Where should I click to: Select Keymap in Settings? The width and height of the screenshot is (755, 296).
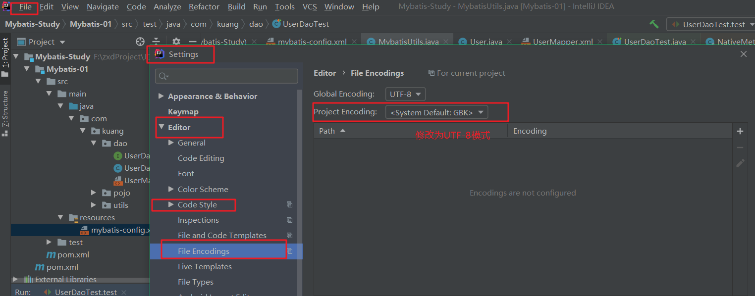[x=183, y=112]
